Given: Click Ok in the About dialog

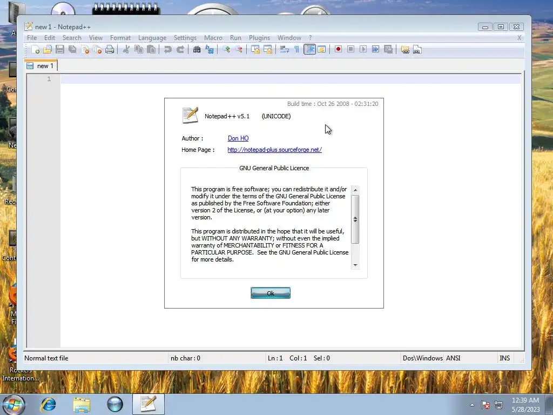Looking at the screenshot, I should 271,293.
